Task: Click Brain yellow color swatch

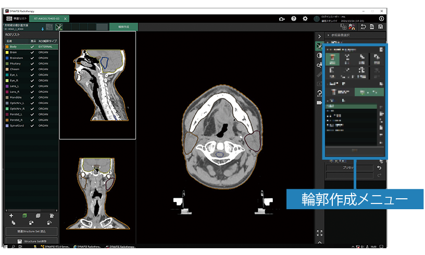Action: (x=7, y=53)
